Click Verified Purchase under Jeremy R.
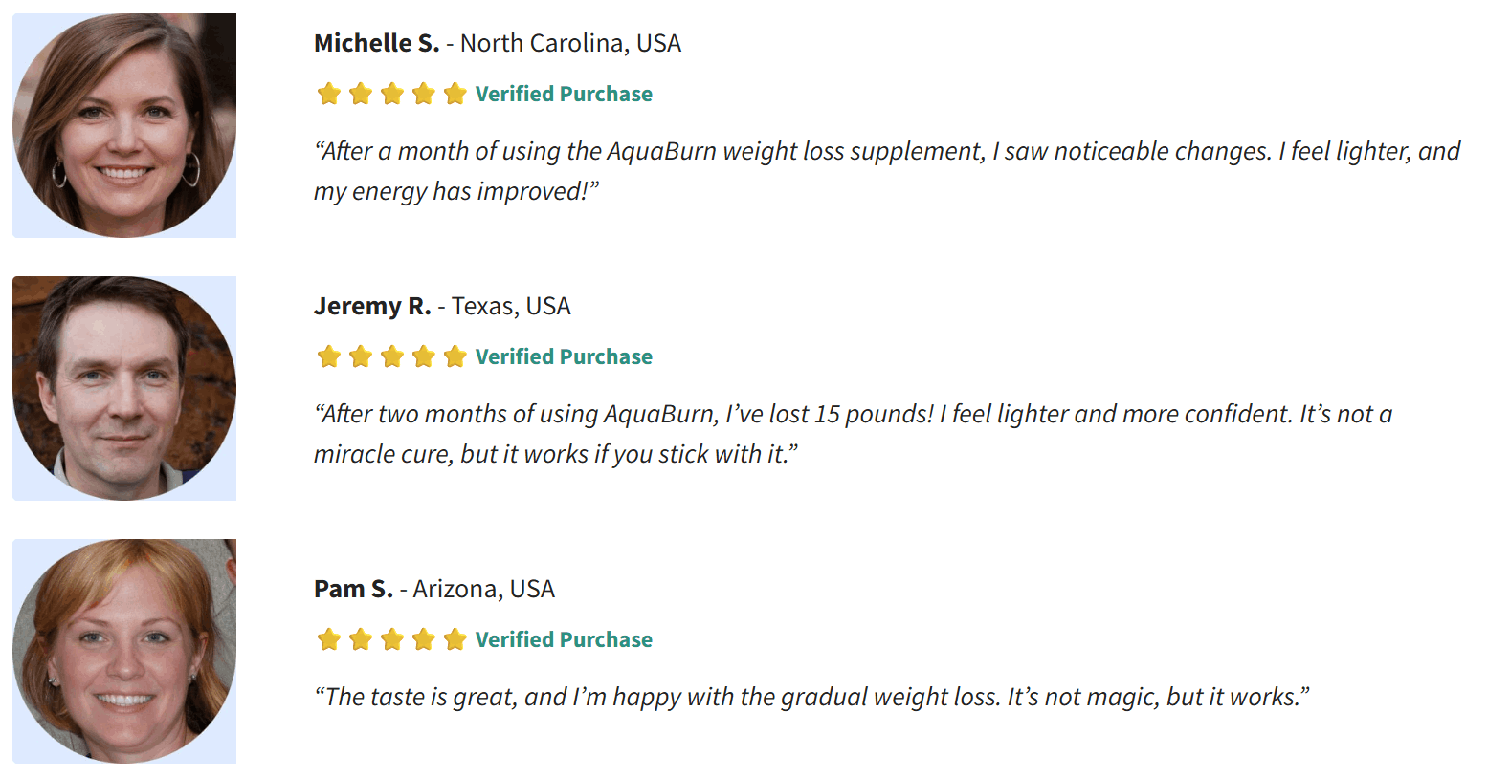 (564, 356)
